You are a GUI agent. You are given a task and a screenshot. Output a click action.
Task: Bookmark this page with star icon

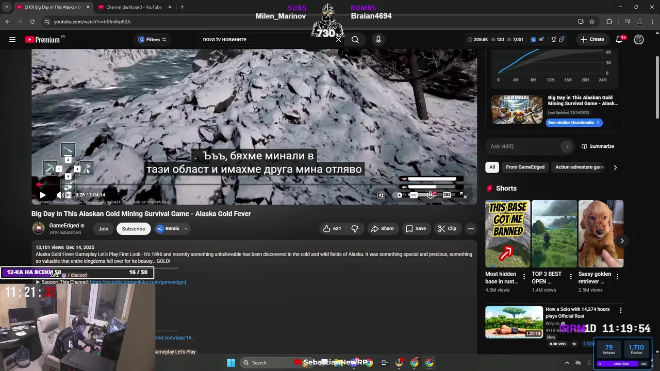[592, 22]
